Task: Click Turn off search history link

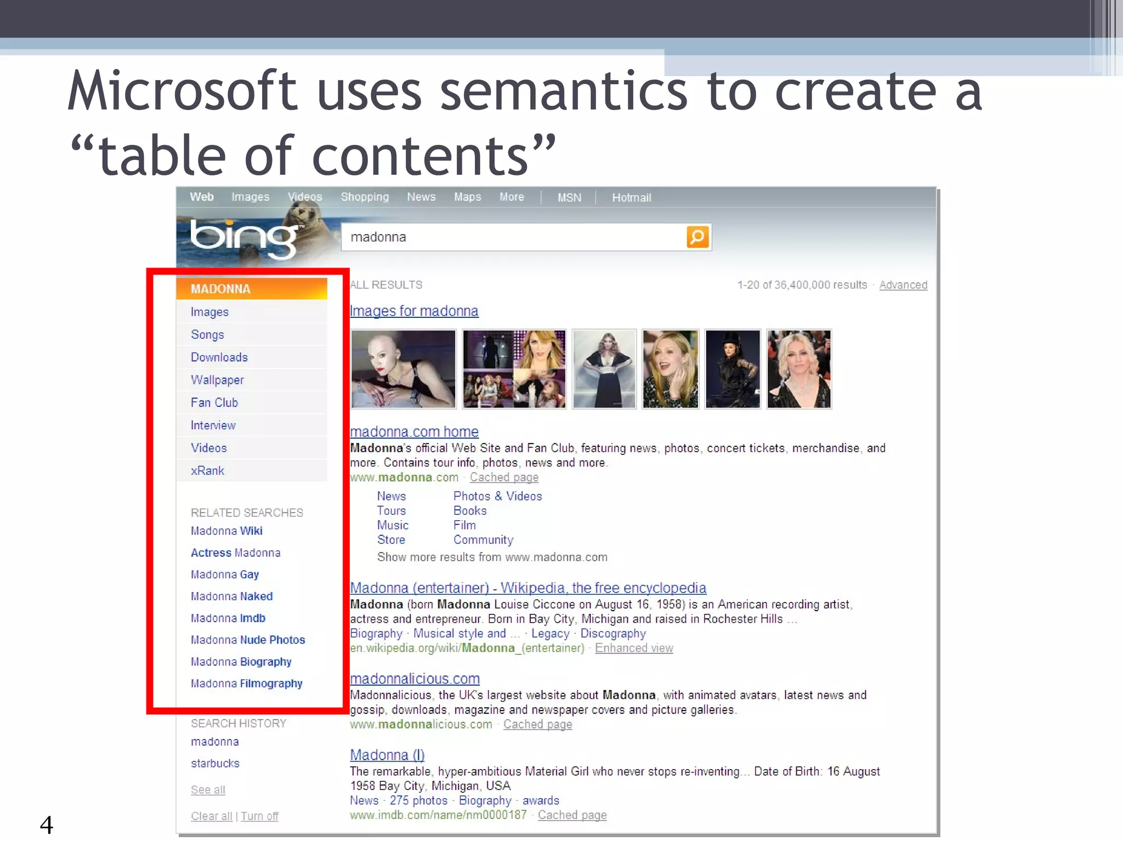Action: click(259, 816)
